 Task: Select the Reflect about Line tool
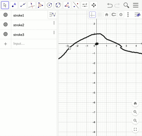76,5
